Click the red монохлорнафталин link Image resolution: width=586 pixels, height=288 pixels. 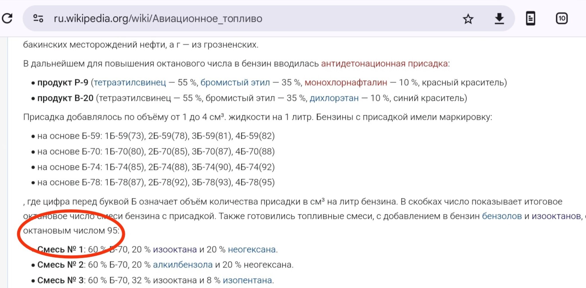(346, 83)
